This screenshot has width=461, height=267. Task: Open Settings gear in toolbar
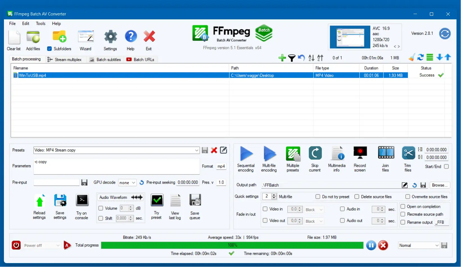tap(110, 37)
